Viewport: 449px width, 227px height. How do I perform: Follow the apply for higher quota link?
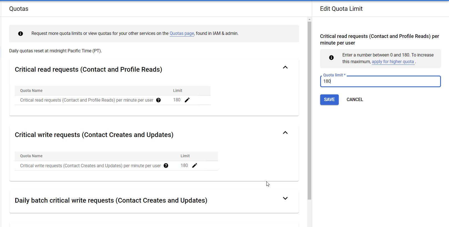click(393, 62)
